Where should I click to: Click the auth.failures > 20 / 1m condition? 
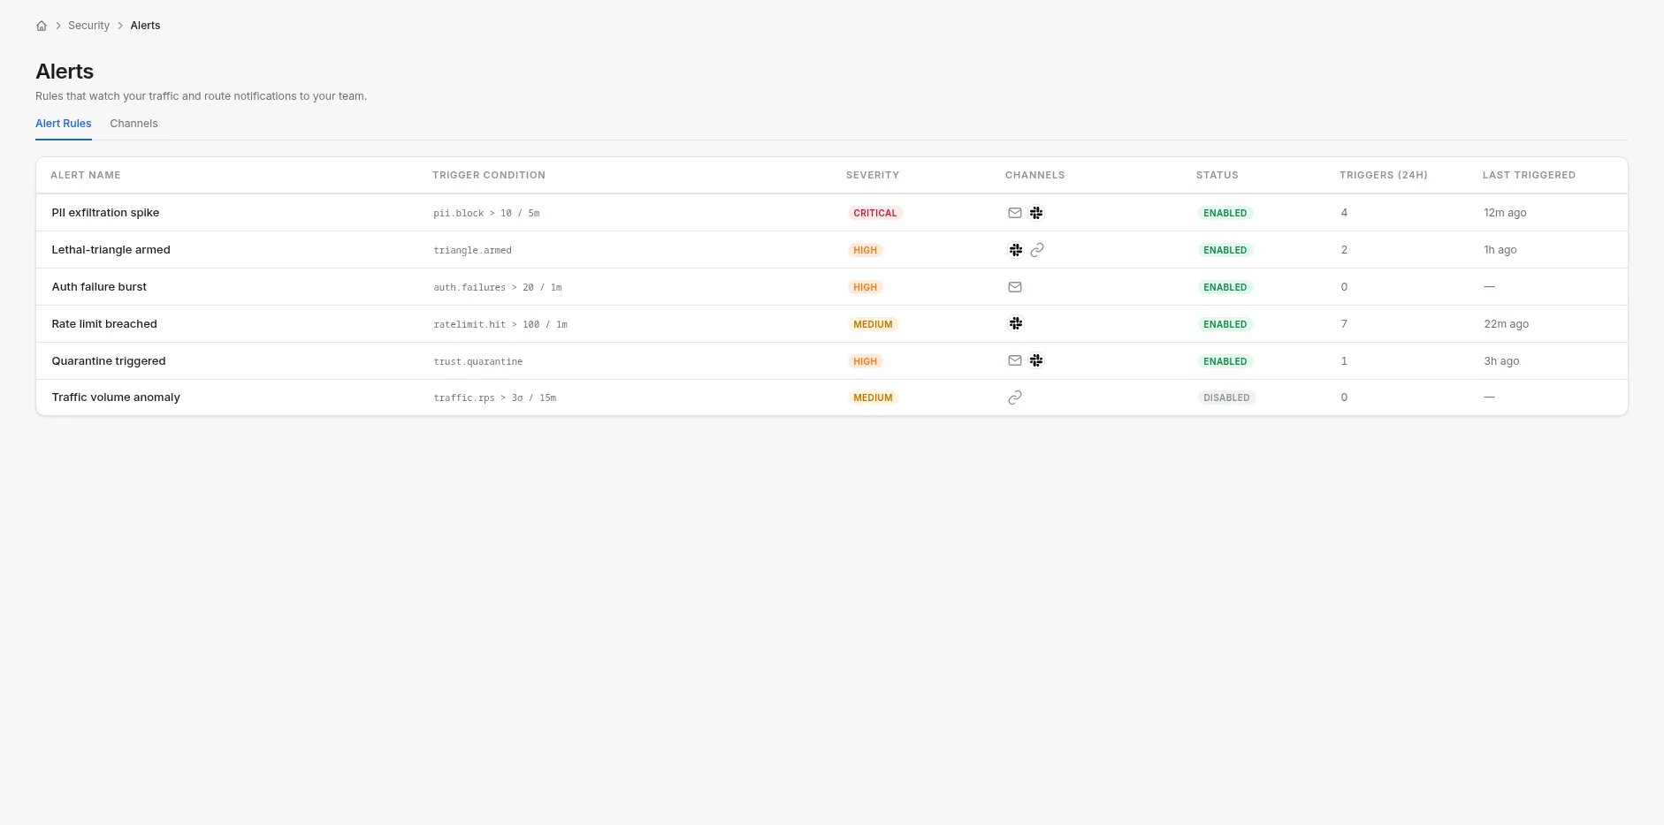pyautogui.click(x=498, y=288)
